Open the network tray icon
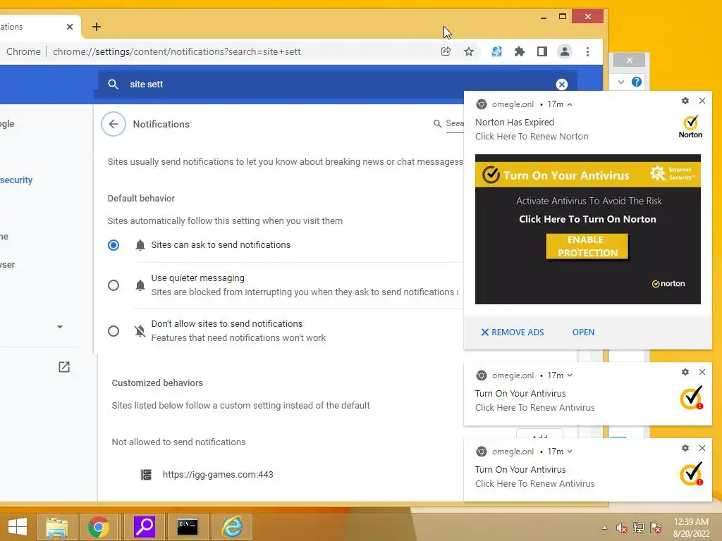722x541 pixels. pos(639,528)
